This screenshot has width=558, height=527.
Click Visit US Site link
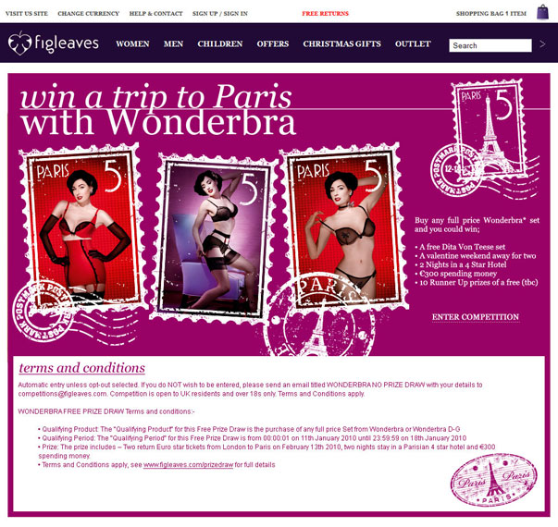pyautogui.click(x=27, y=14)
